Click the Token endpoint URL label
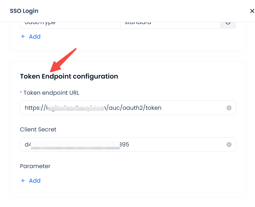Viewport: 255px width, 207px height. 51,93
